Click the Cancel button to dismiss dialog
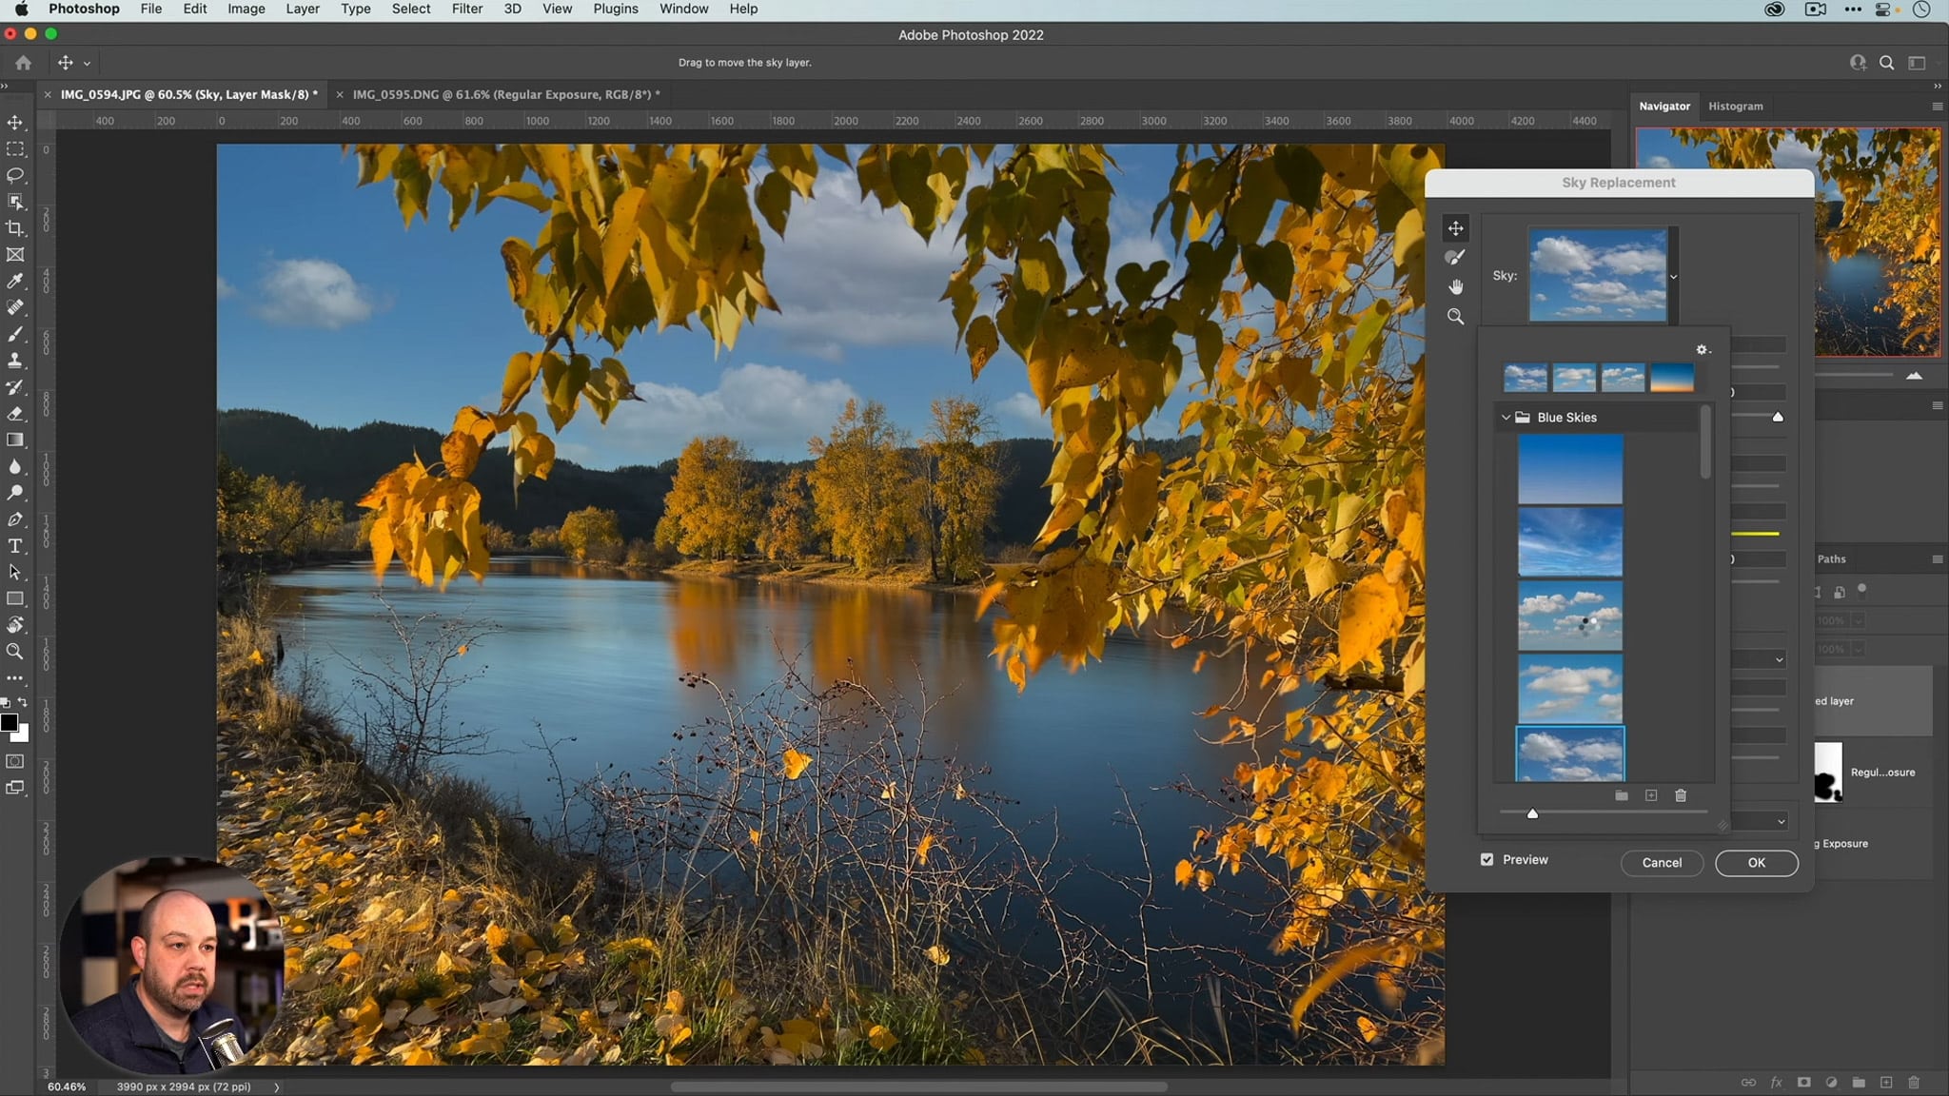Screen dimensions: 1949x1096 pos(1662,862)
